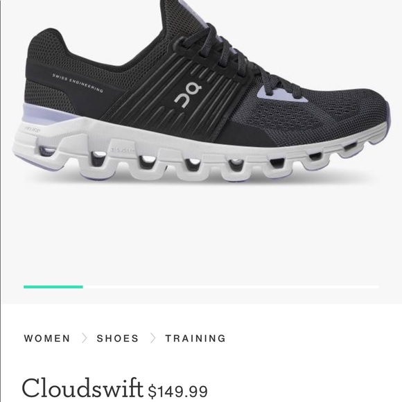Screen dimensions: 402x402
Task: Click chevron between WOMEN and SHOES
Action: click(x=84, y=338)
